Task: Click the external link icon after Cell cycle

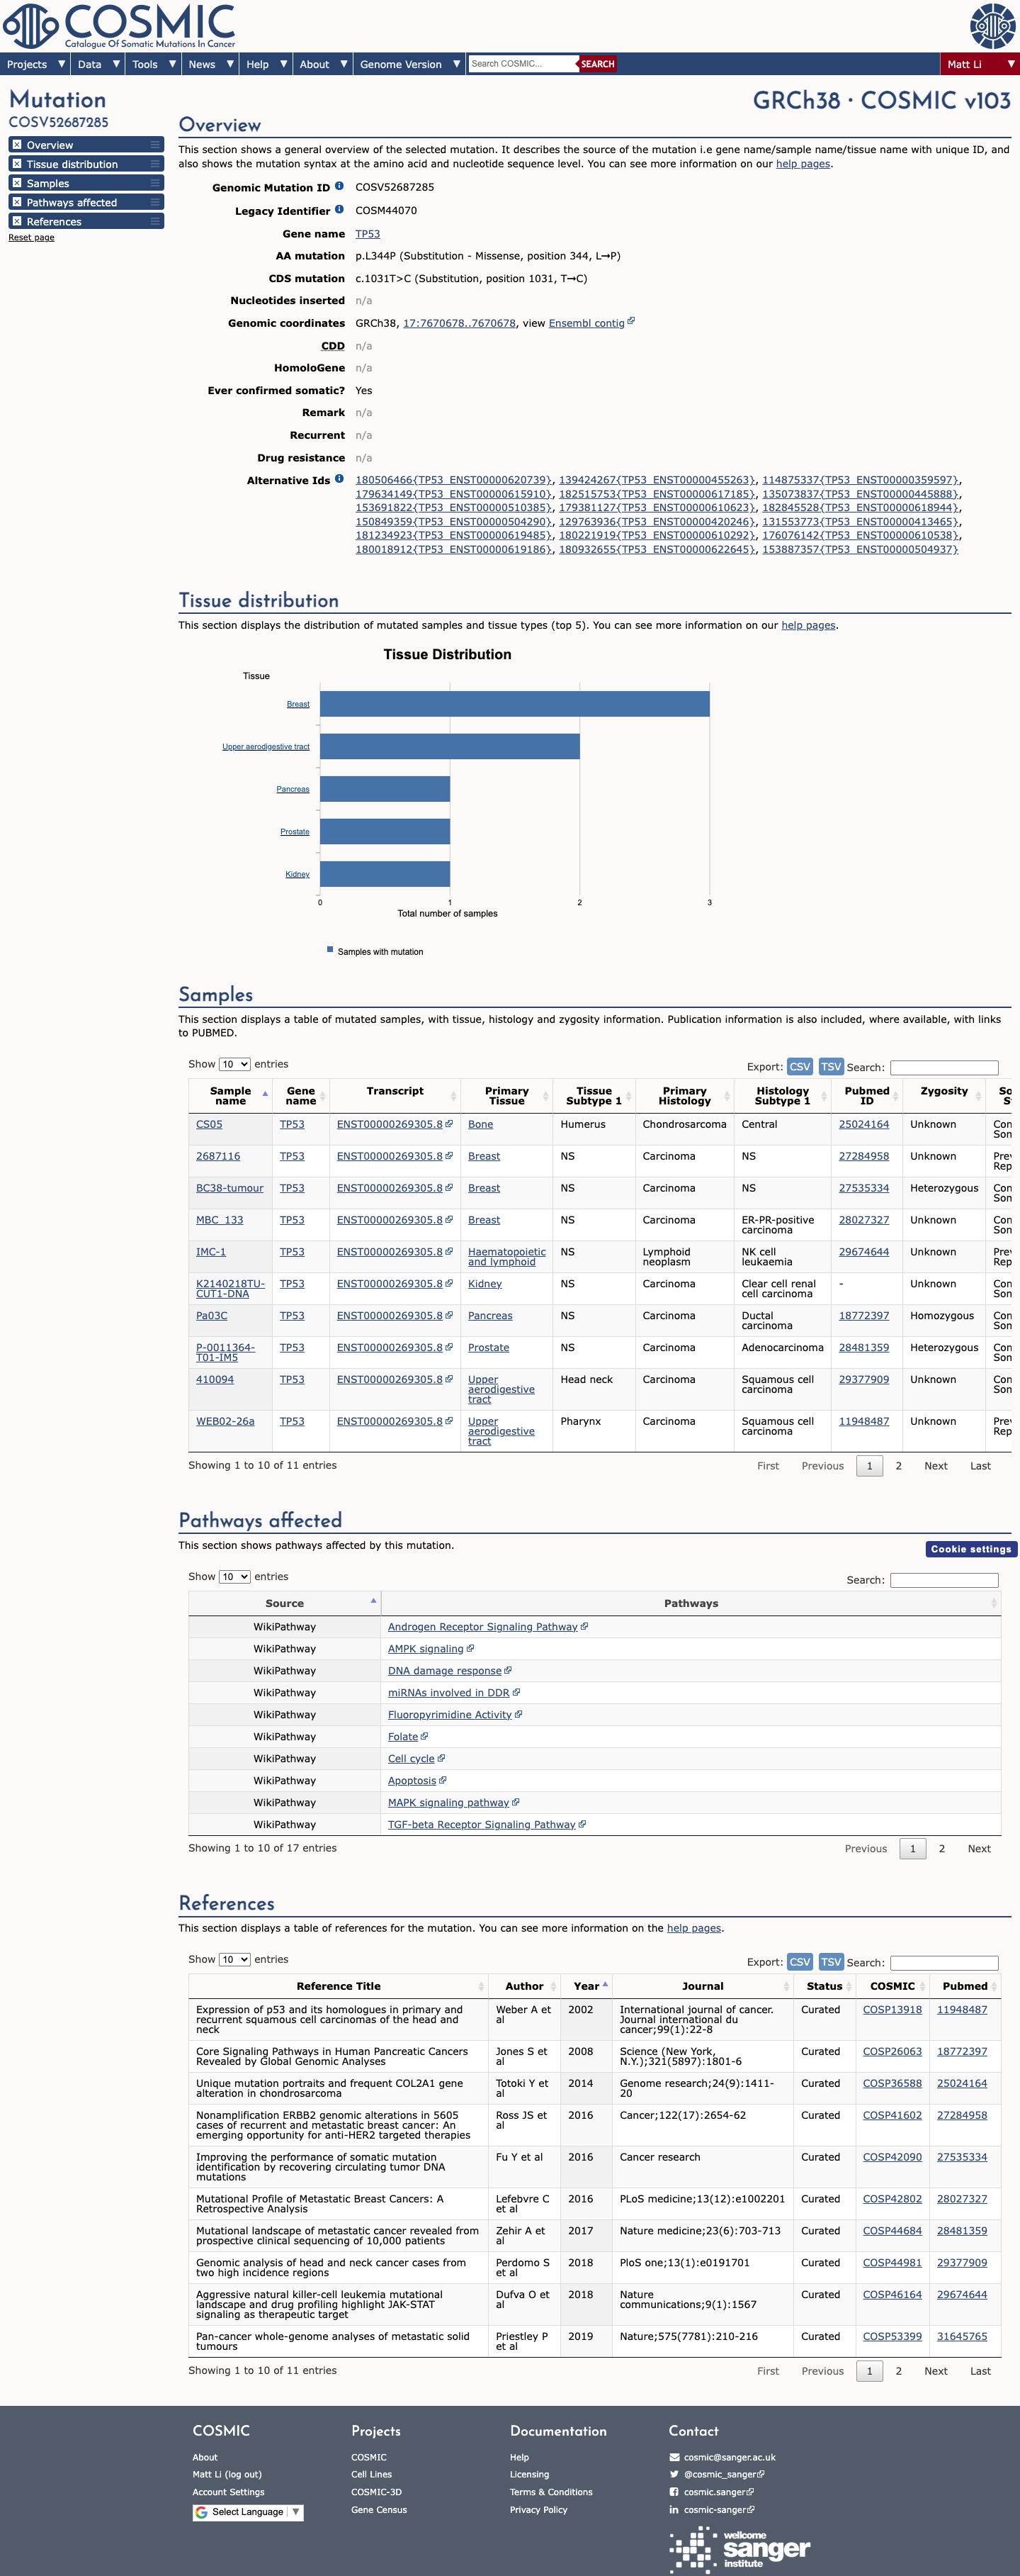Action: (x=441, y=1758)
